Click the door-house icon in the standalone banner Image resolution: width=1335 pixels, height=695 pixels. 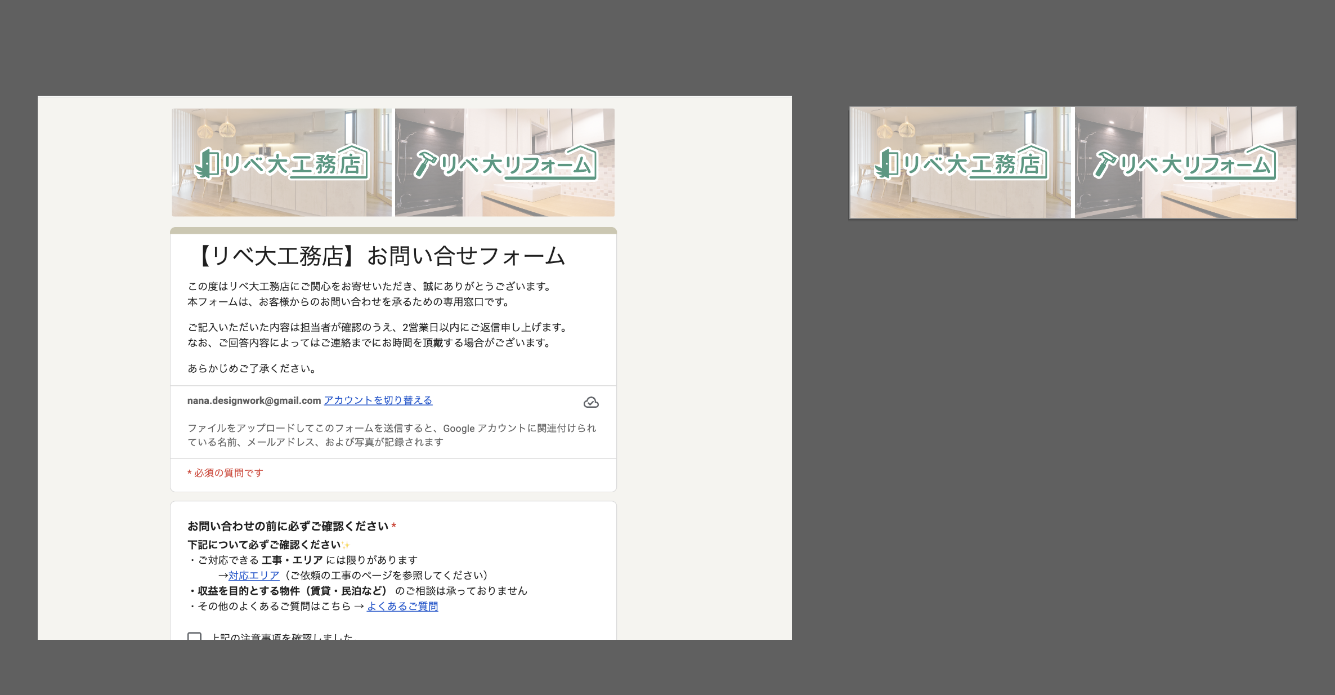click(887, 164)
